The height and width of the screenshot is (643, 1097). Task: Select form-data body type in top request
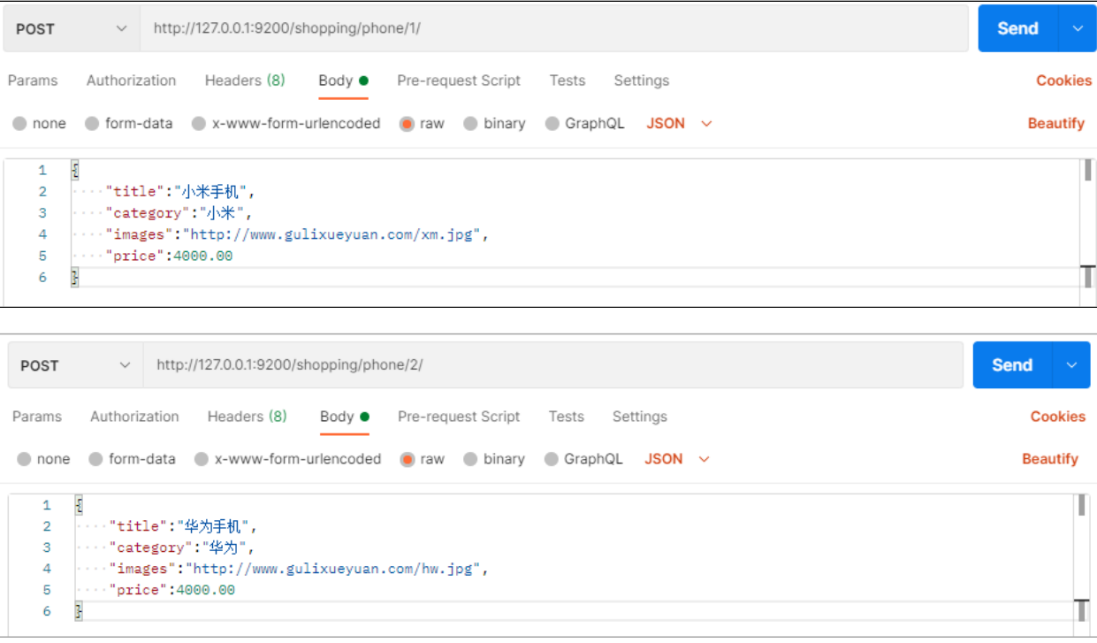tap(92, 124)
